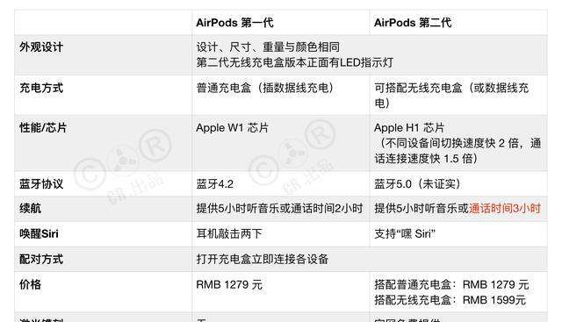
Task: Click the Apple H1 芯片 text
Action: [409, 127]
